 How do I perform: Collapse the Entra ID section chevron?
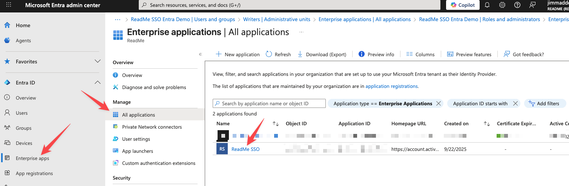[98, 83]
